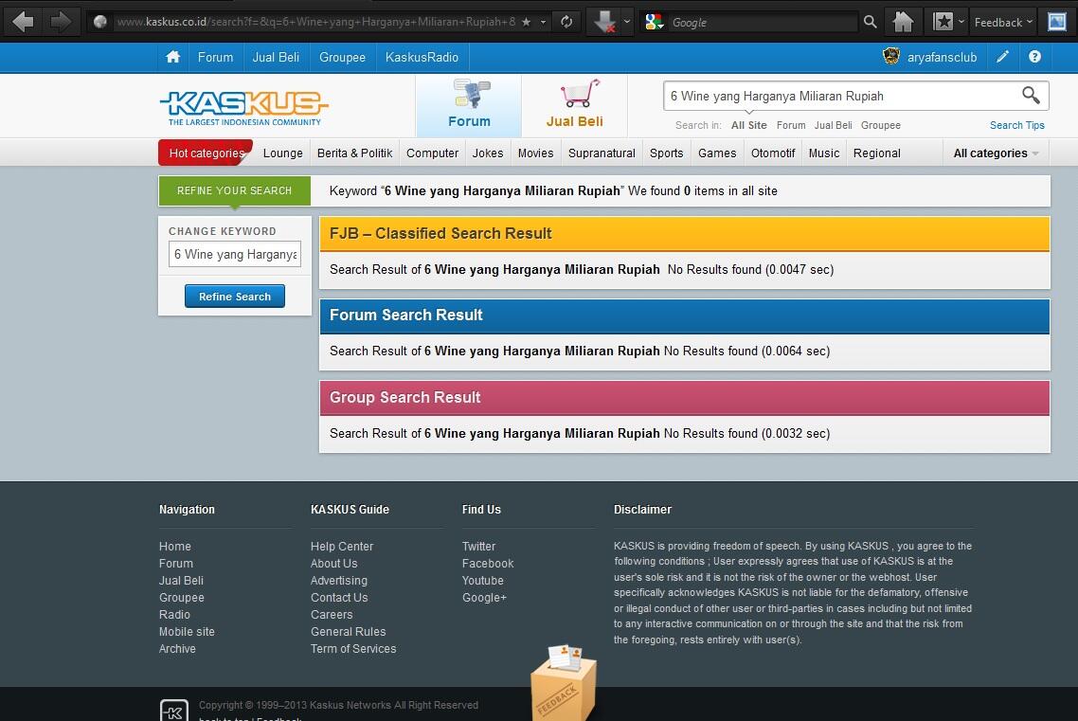Click the browser URL address field

[316, 22]
